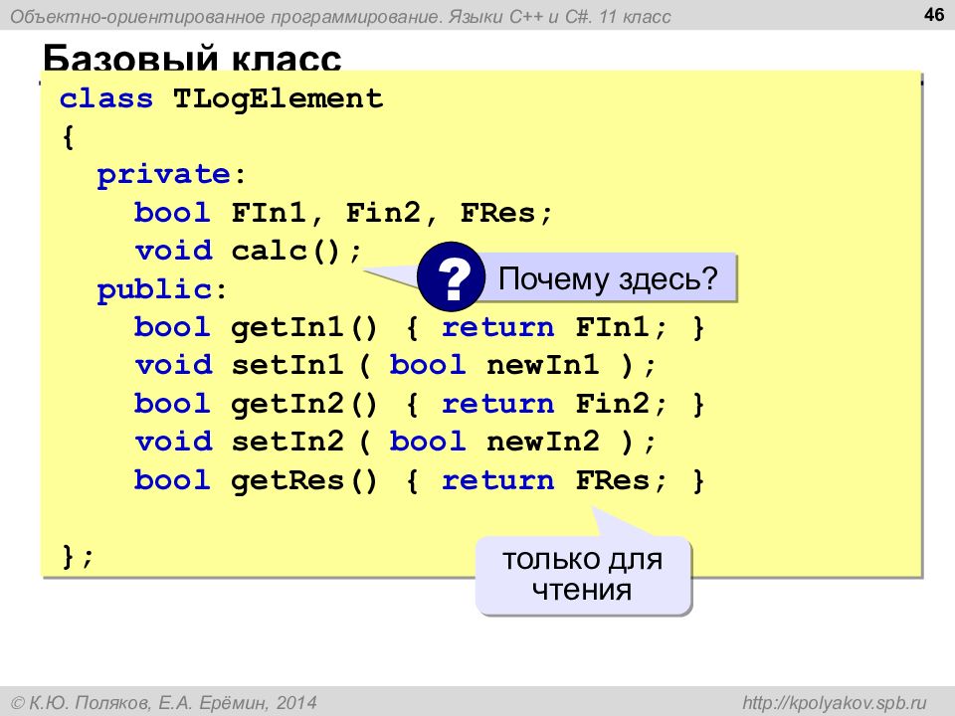The image size is (955, 716).
Task: Open the http://kpolyakov.spb.ru link
Action: point(834,703)
